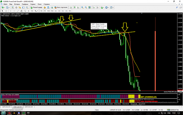Viewport: 183px width, 115px height.
Task: Open the arrows objects dropdown
Action: pos(36,11)
